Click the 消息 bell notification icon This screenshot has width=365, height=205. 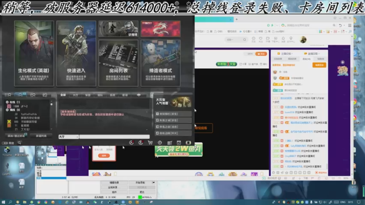pos(283,40)
